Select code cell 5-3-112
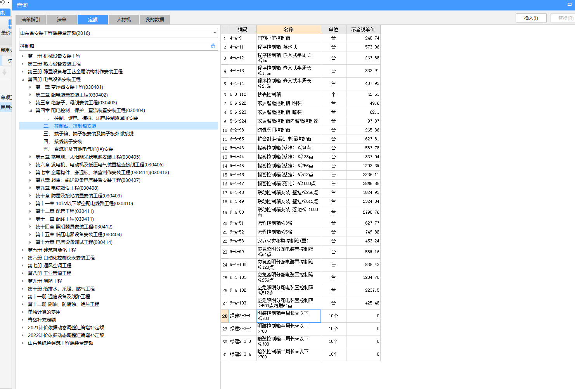 click(242, 94)
